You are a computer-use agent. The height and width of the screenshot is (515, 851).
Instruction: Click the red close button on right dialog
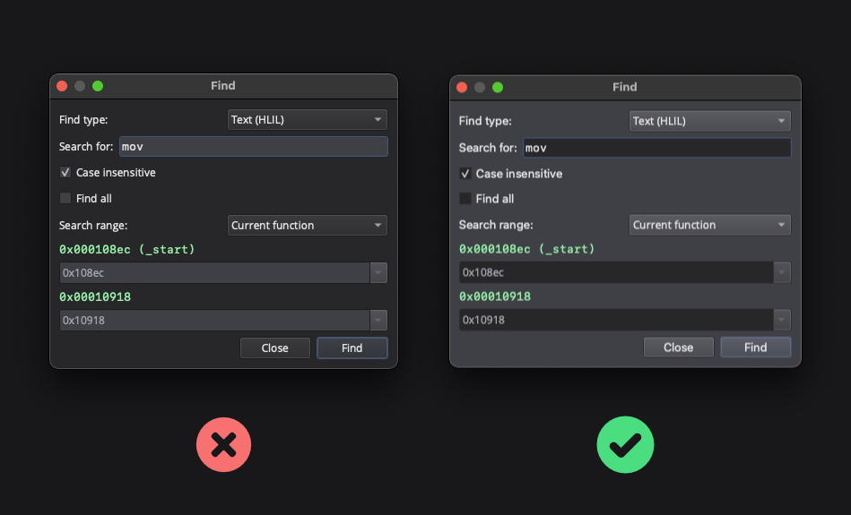click(x=462, y=87)
